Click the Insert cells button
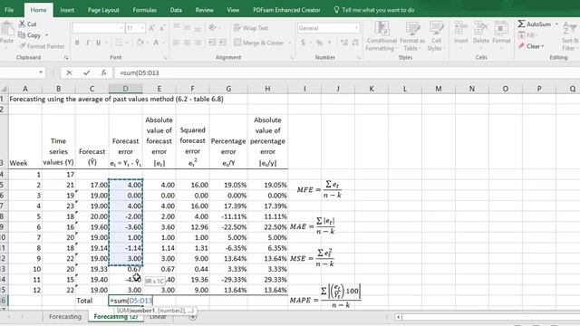Viewport: 580px width, 326px height. [x=461, y=34]
